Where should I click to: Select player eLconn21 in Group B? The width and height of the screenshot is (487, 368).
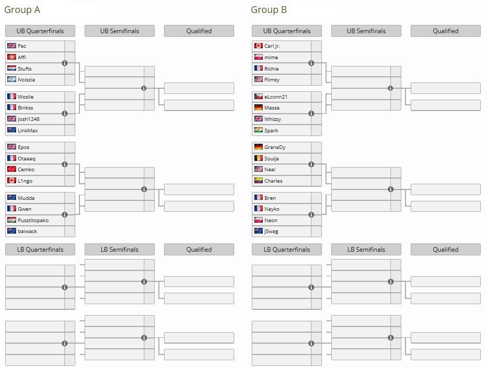tap(276, 97)
